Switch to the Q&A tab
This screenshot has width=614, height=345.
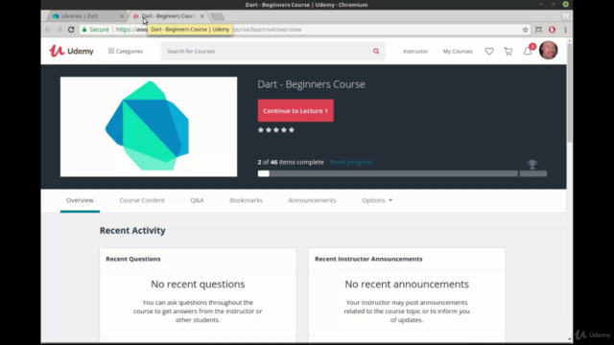pyautogui.click(x=197, y=200)
